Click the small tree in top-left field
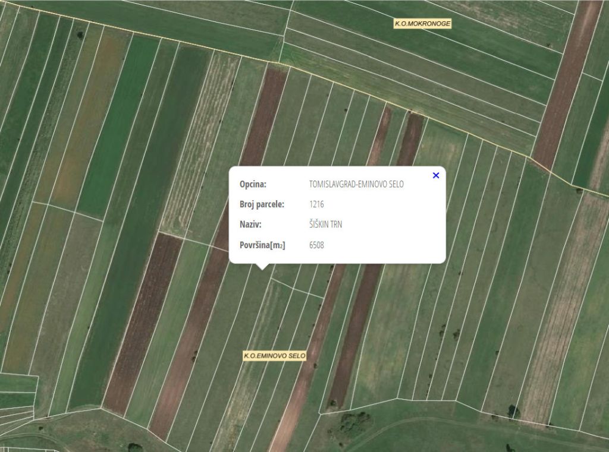This screenshot has width=609, height=452. (80, 36)
